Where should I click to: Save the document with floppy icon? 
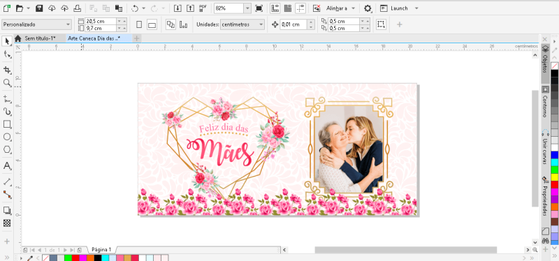click(40, 8)
